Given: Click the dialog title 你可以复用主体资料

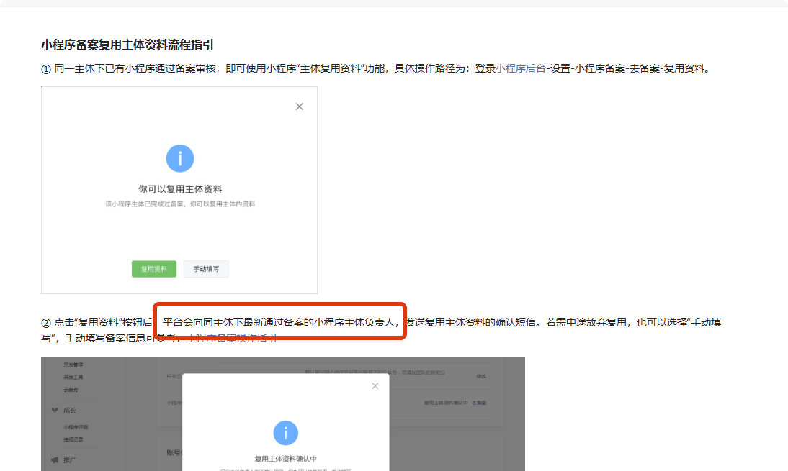Looking at the screenshot, I should (x=180, y=189).
